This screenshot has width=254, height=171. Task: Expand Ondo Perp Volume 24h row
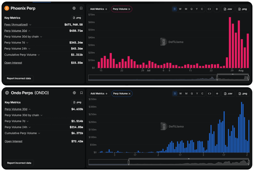pos(30,127)
